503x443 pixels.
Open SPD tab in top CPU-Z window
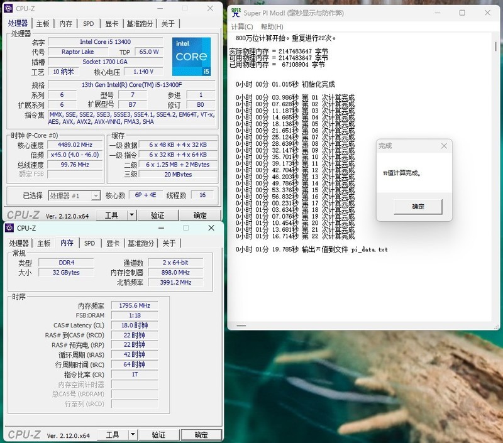[89, 24]
